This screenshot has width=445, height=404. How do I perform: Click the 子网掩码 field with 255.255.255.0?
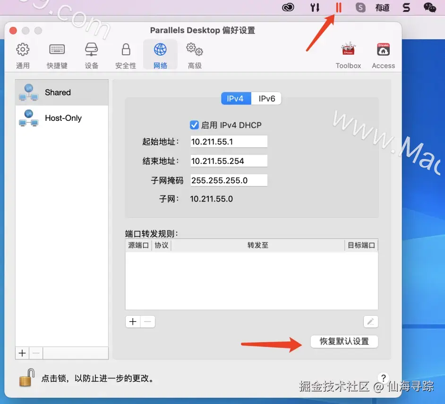[229, 180]
